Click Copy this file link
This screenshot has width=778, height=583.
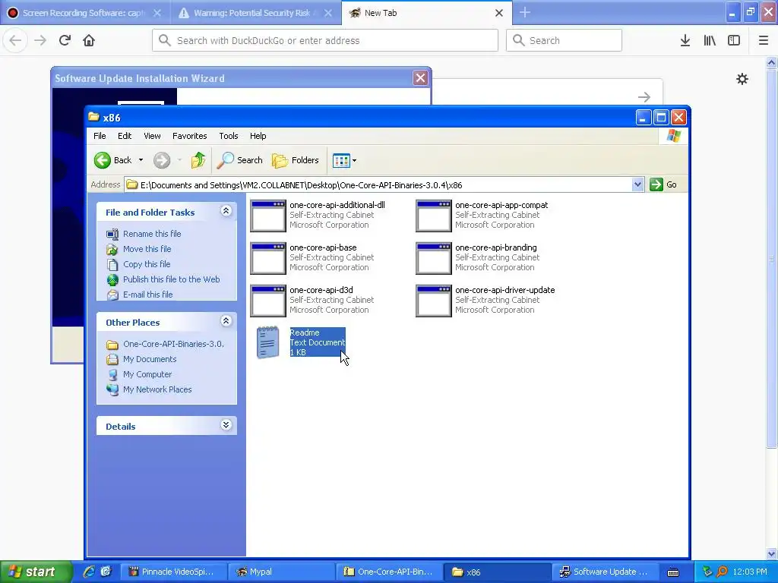(147, 264)
